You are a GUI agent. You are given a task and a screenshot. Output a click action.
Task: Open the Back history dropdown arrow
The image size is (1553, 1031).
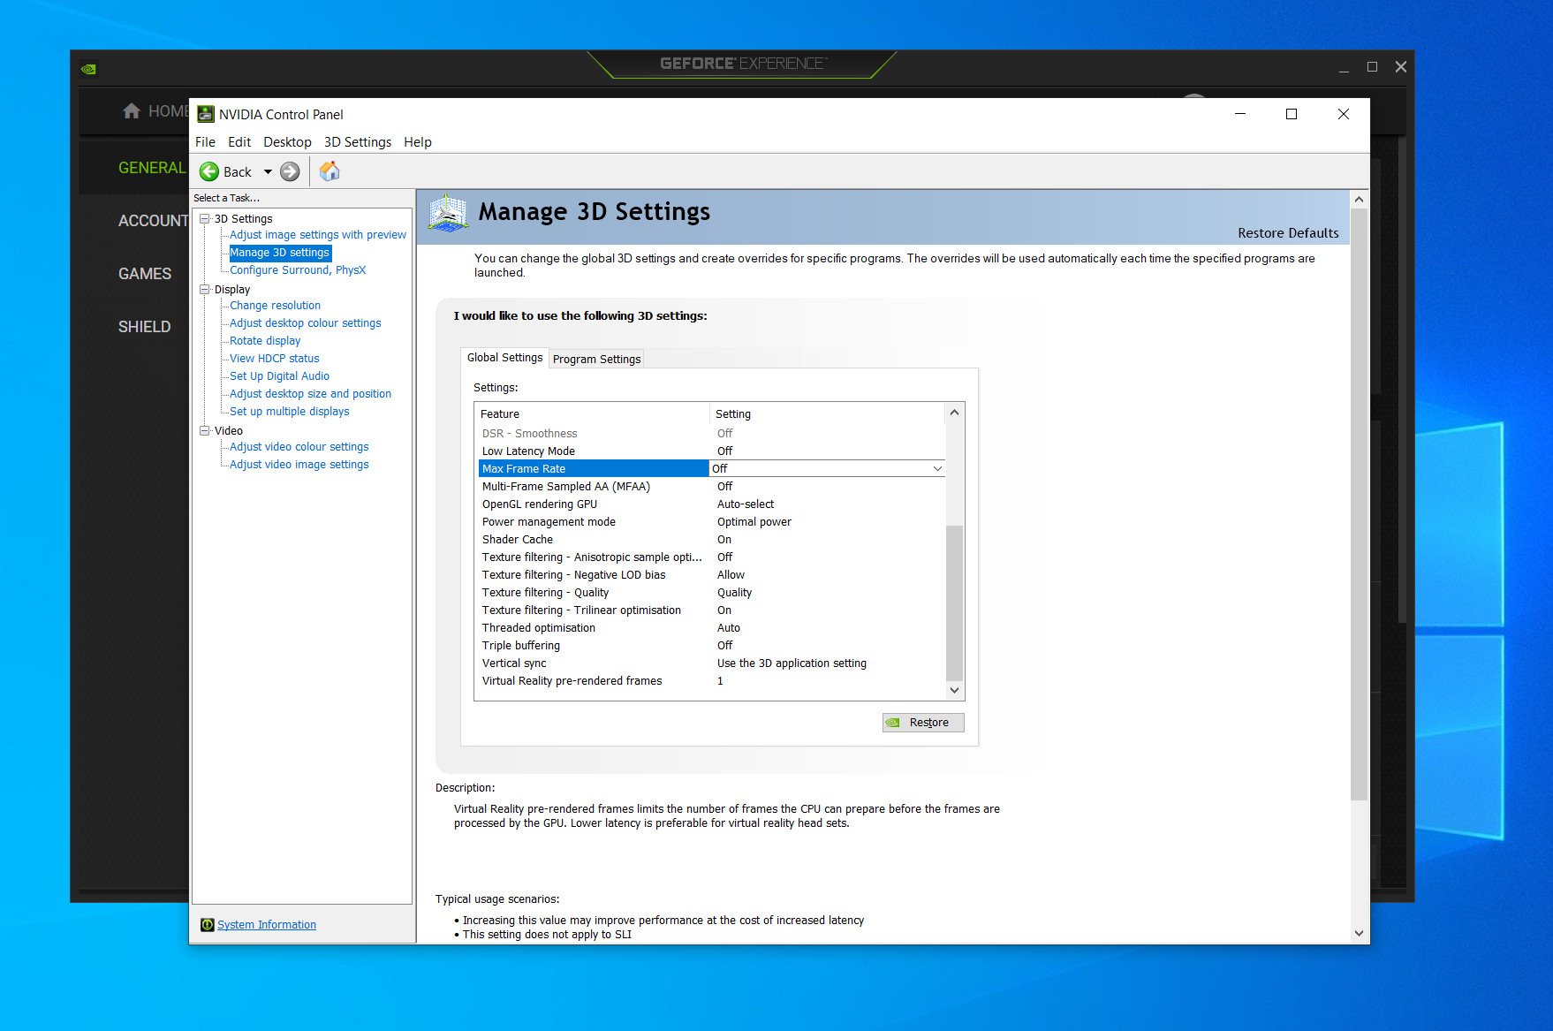(268, 171)
